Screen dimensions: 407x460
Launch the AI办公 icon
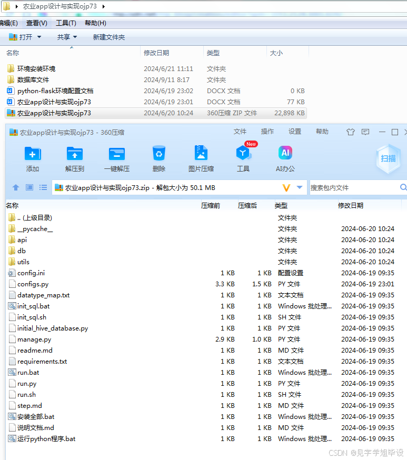pyautogui.click(x=285, y=153)
